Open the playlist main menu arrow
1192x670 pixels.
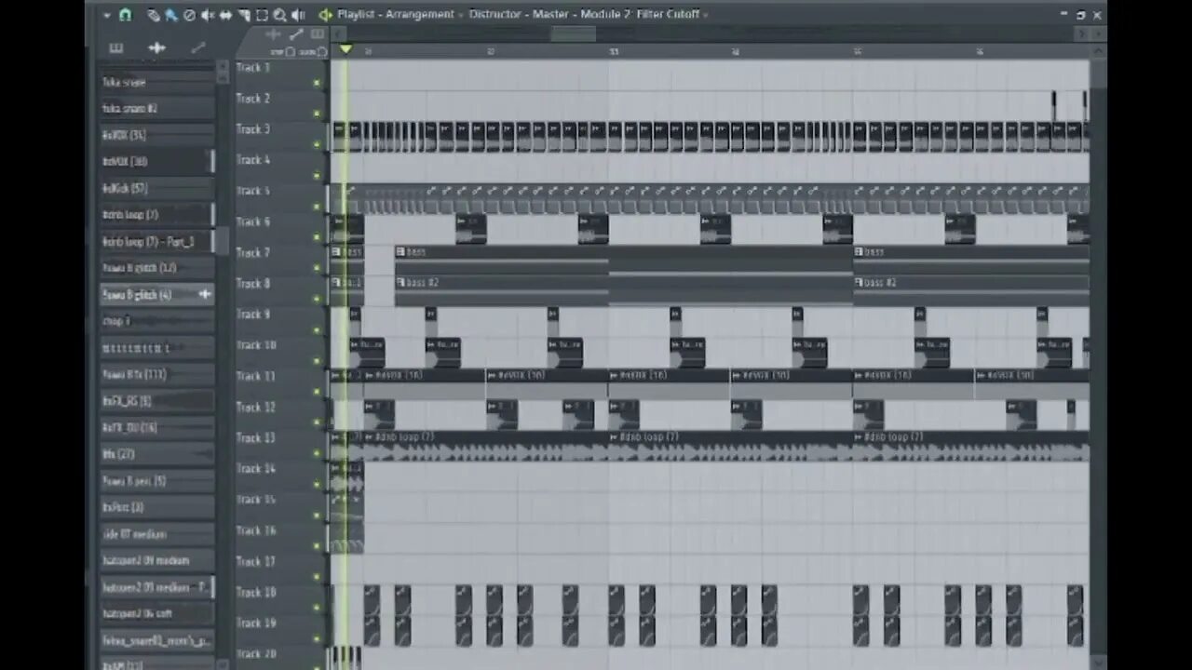coord(106,15)
